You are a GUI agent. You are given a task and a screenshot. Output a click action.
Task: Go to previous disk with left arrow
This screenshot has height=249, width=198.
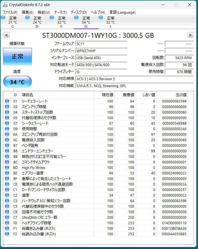tap(6, 35)
